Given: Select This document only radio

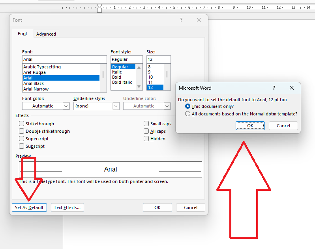Looking at the screenshot, I should click(x=187, y=106).
